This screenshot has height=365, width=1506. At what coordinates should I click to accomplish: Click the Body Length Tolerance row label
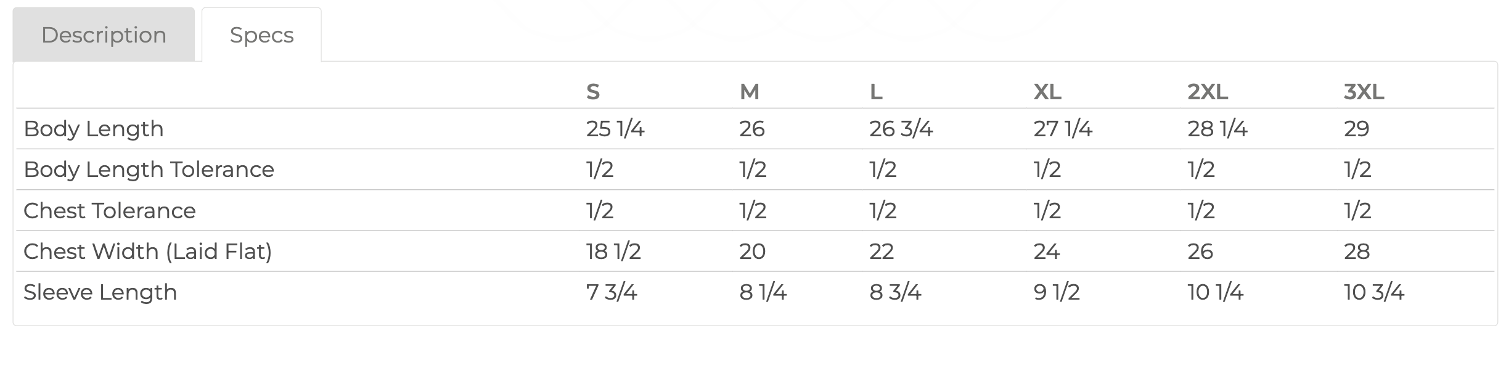tap(149, 170)
